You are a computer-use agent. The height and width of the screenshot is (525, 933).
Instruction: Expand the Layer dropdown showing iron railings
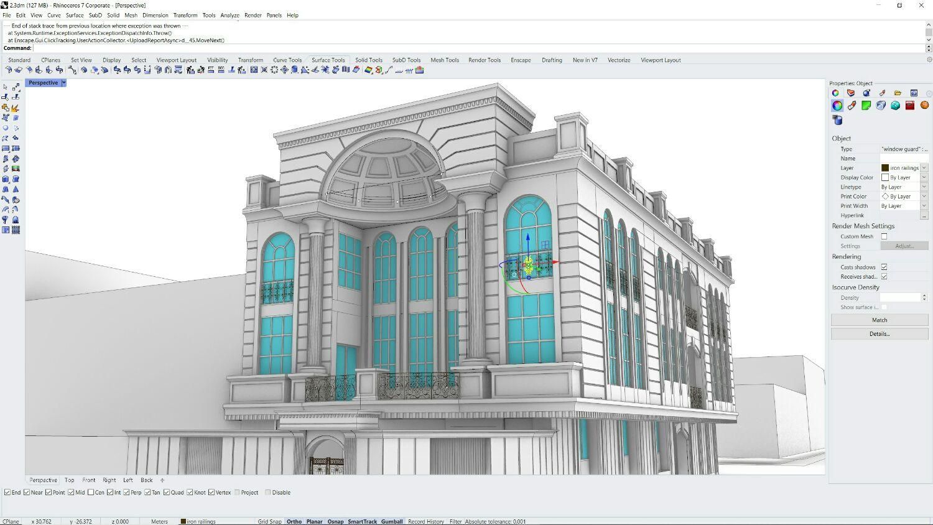[924, 168]
